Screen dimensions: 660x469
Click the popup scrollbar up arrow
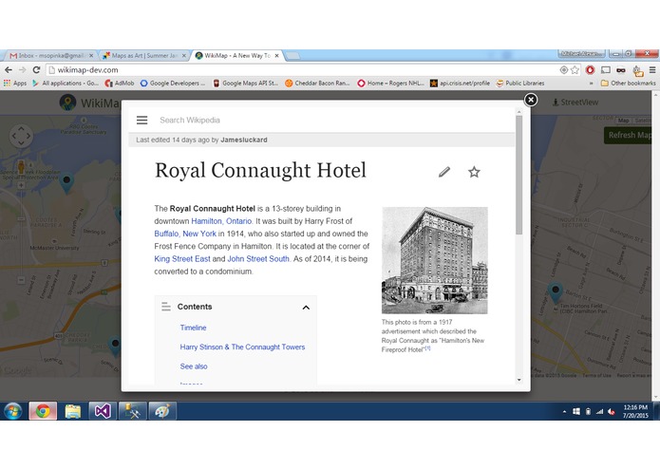pos(519,112)
